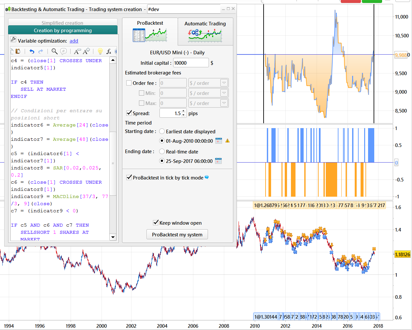Click the undo arrow in code editor toolbar
The height and width of the screenshot is (330, 412).
(32, 51)
